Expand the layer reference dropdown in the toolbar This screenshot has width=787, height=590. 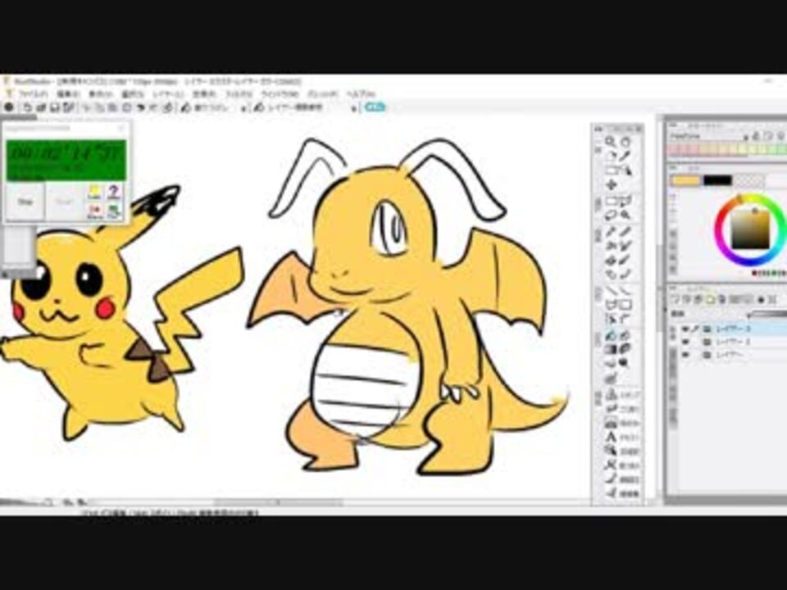pyautogui.click(x=354, y=108)
